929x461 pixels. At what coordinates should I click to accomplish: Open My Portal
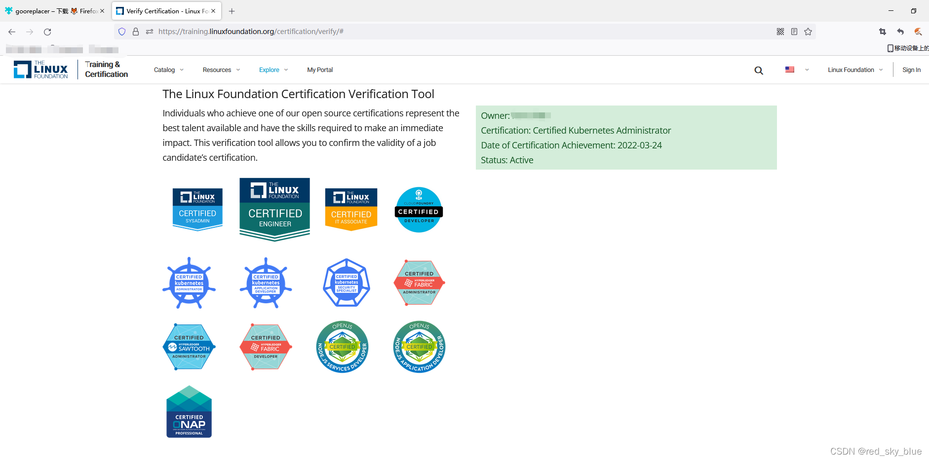(320, 70)
